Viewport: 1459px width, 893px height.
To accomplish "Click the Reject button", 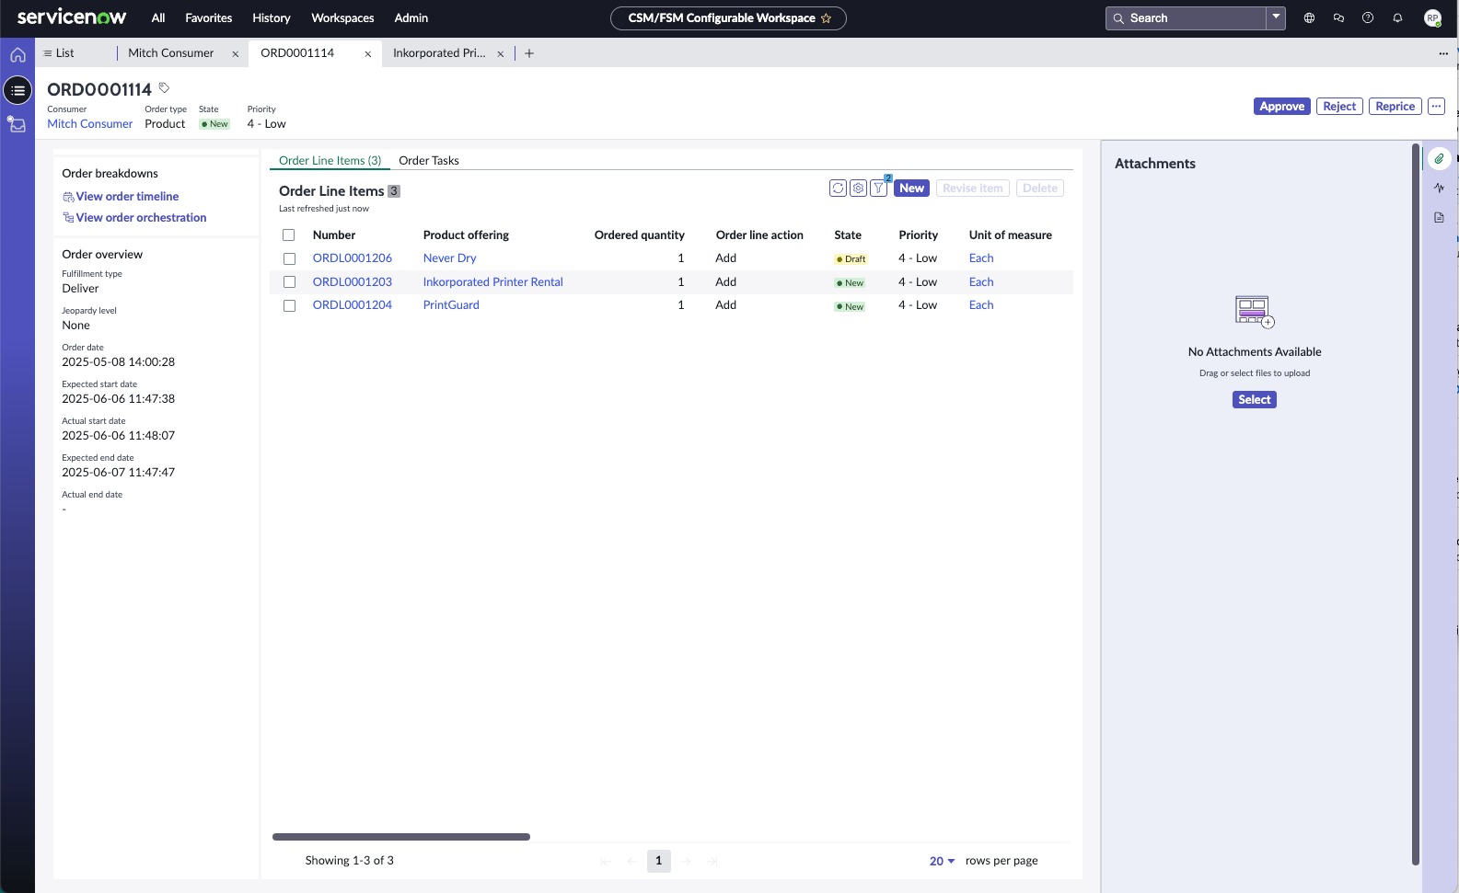I will 1339,106.
